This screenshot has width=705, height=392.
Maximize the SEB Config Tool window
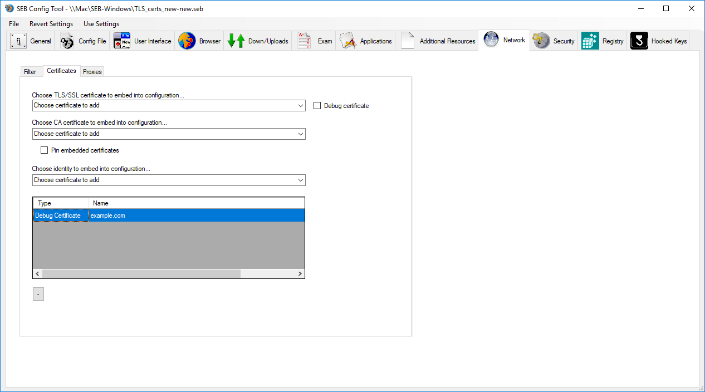[x=666, y=8]
